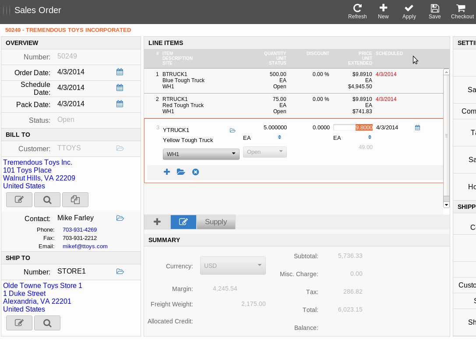
Task: Select the line item edit tab
Action: (183, 222)
